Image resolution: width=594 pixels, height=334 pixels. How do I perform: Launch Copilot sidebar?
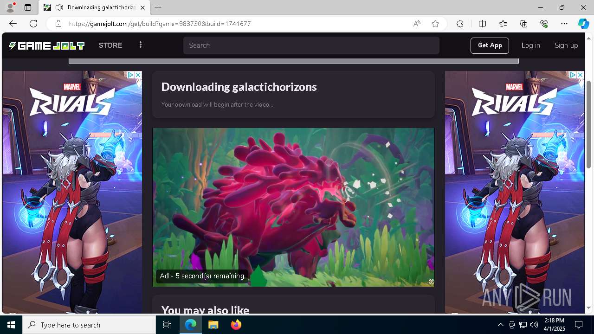coord(583,24)
